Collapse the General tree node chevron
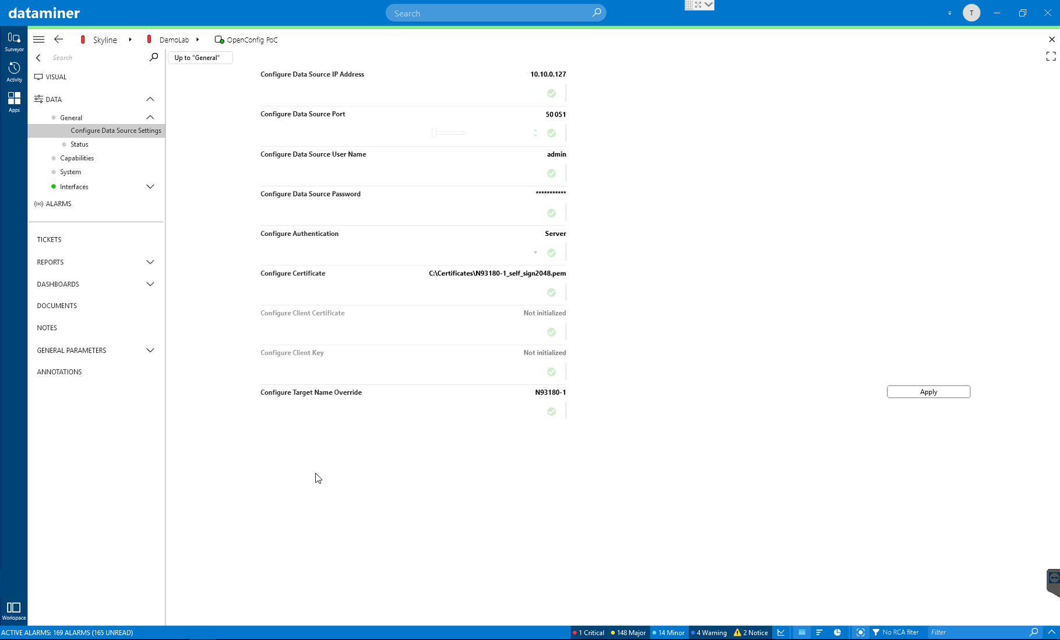Image resolution: width=1060 pixels, height=640 pixels. (150, 117)
